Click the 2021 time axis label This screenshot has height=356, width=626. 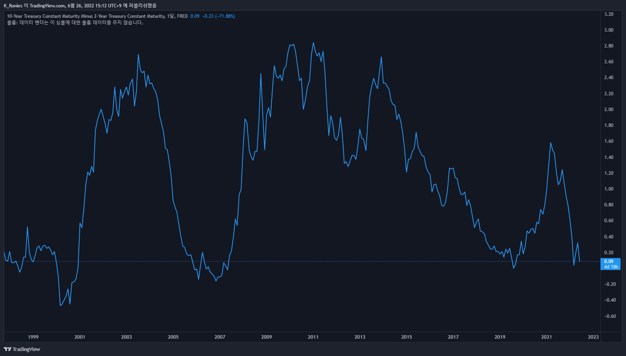[546, 337]
